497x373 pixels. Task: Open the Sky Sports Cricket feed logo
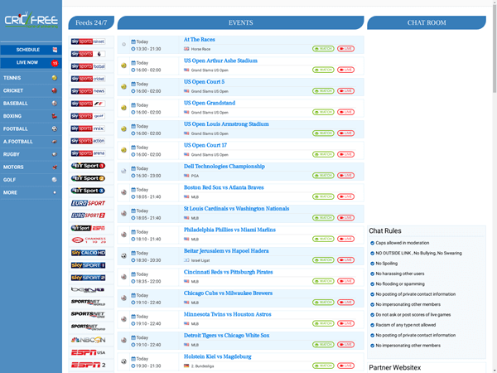(88, 79)
